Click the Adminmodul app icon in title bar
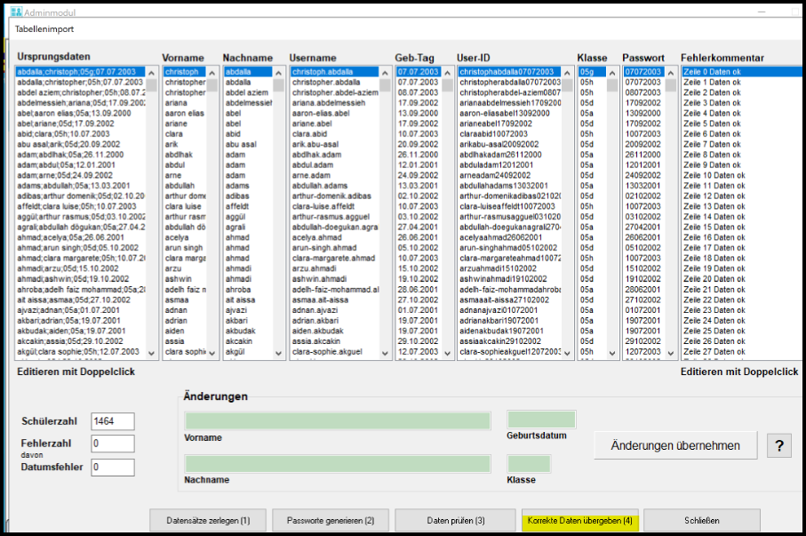Image resolution: width=806 pixels, height=536 pixels. point(16,12)
